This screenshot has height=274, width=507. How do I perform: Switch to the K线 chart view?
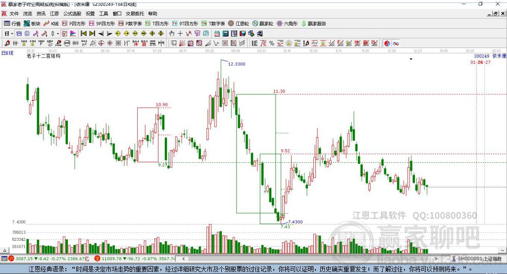click(51, 24)
